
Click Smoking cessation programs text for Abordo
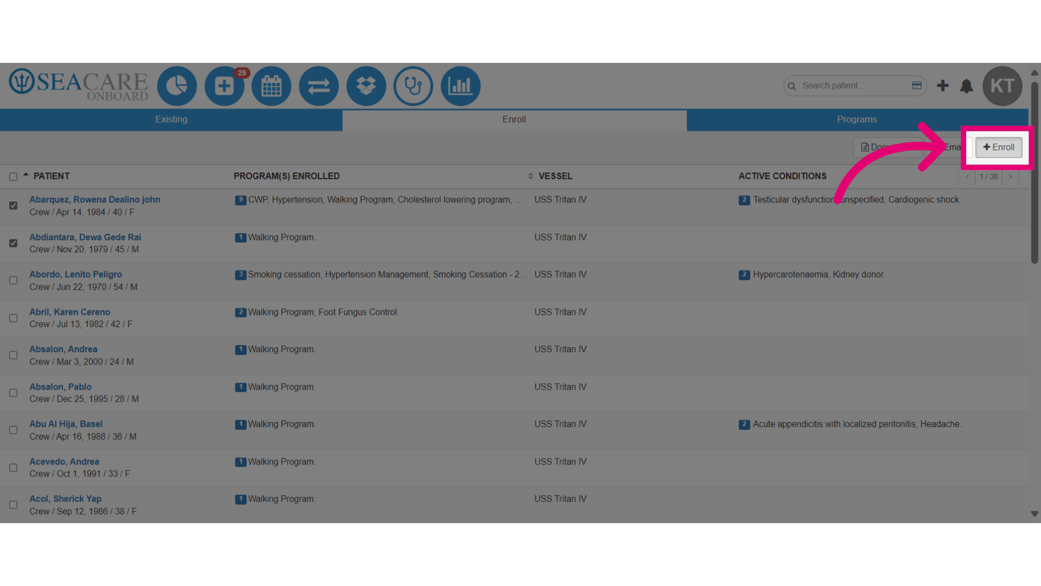[x=388, y=275]
